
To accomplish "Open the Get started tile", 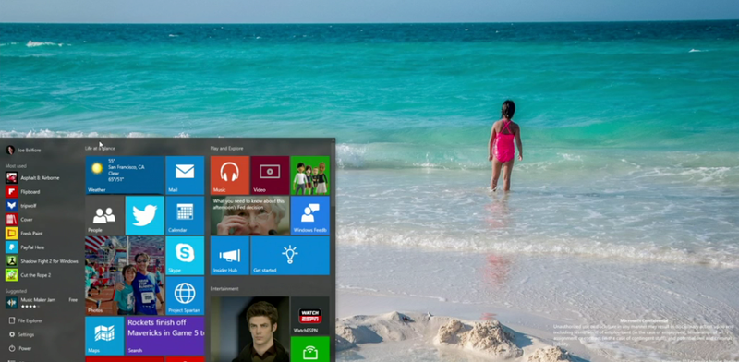I will point(290,256).
